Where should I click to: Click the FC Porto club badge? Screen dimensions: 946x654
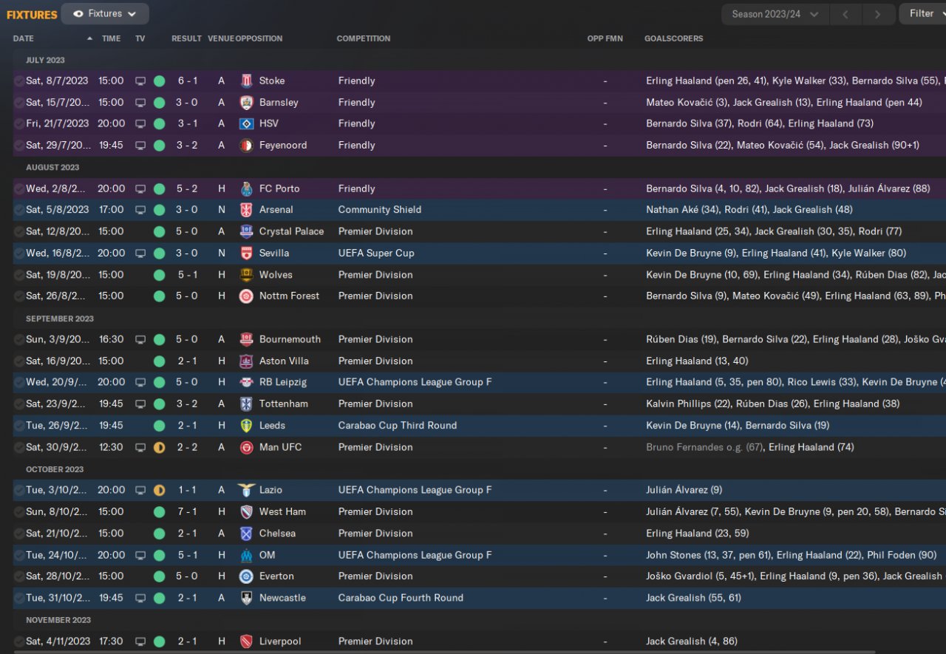click(247, 189)
